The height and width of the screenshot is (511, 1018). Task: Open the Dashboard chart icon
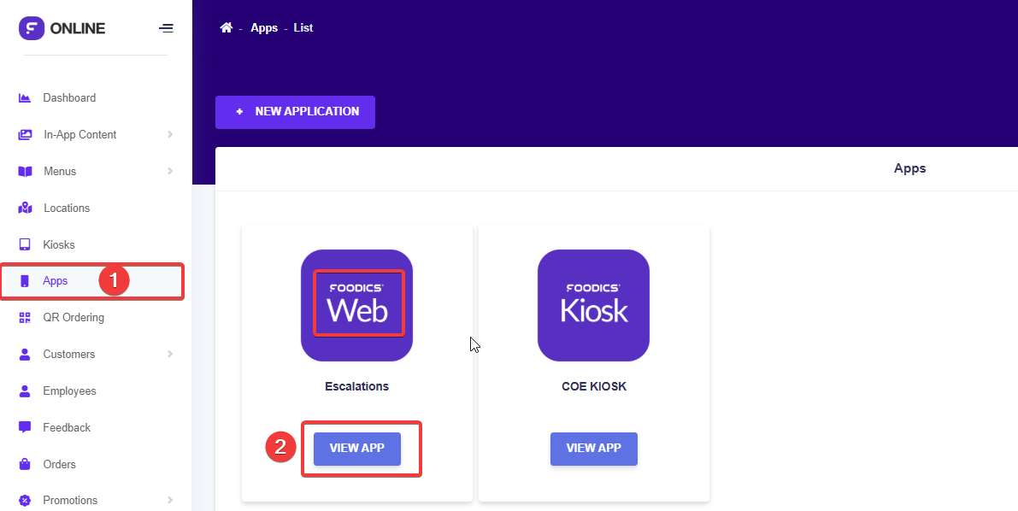(25, 98)
